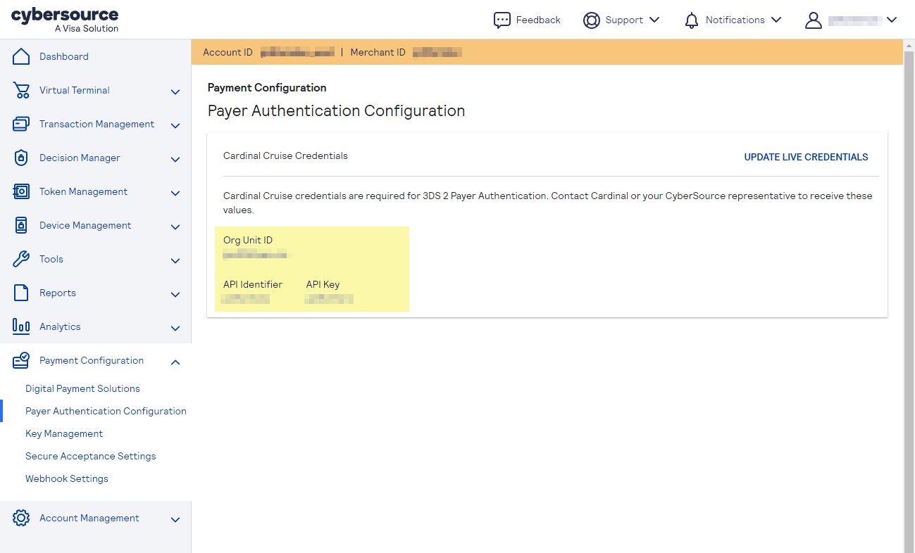The image size is (915, 553).
Task: Click the Cybersource logo
Action: [65, 20]
